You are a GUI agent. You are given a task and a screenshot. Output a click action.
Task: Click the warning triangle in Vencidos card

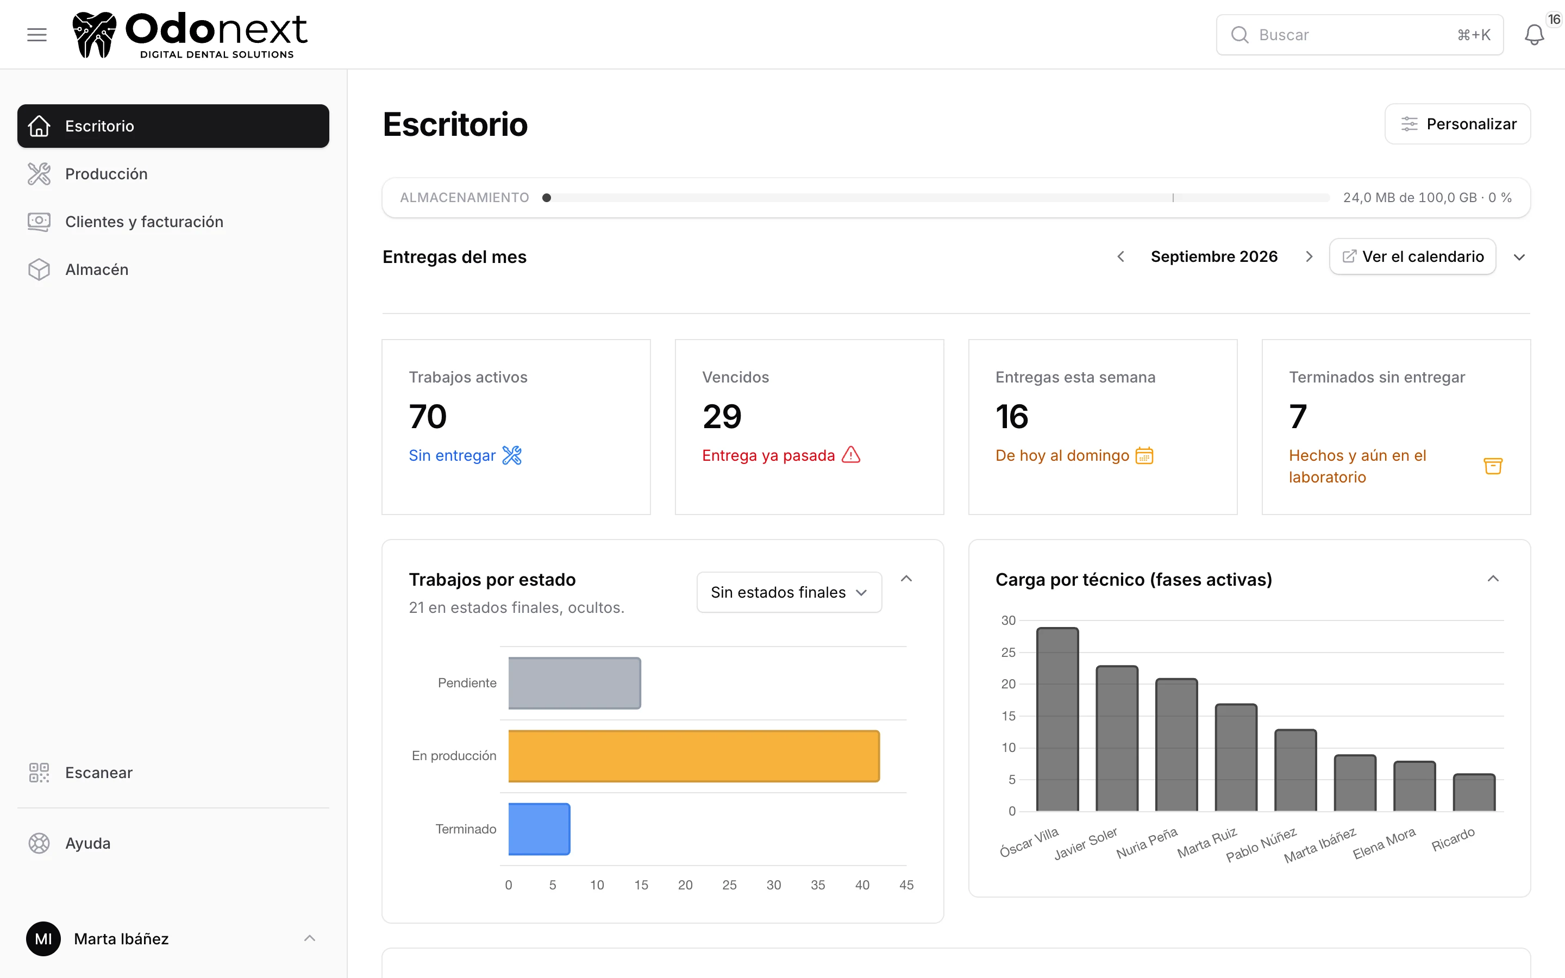(851, 455)
